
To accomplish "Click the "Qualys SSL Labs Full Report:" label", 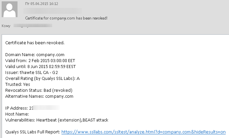I will (33, 132).
